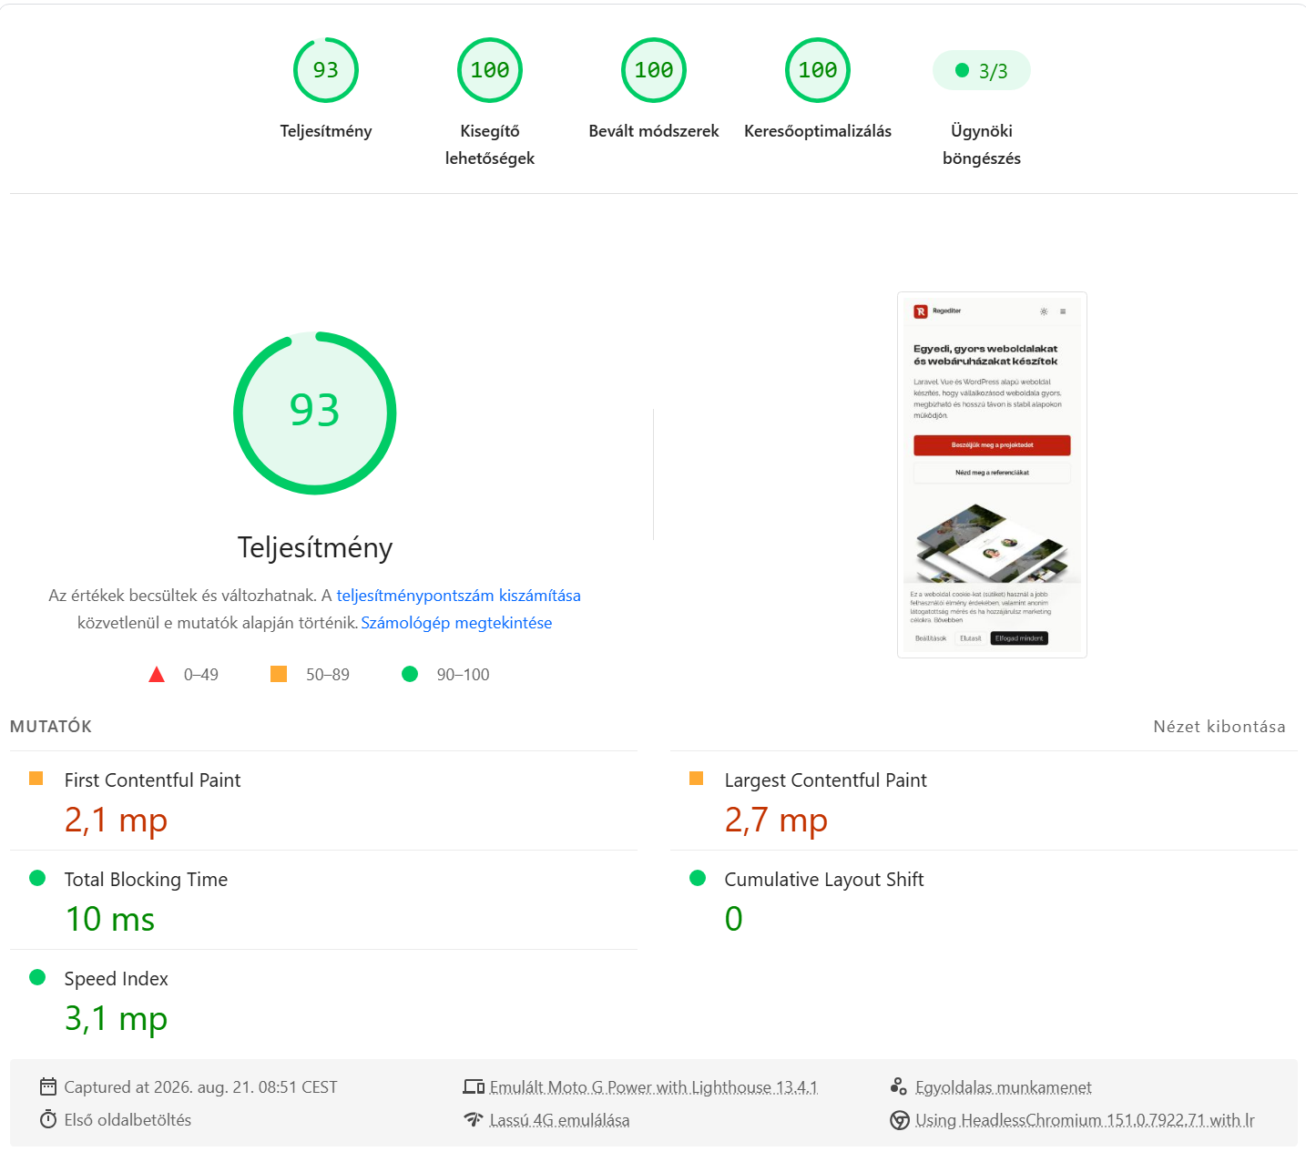The width and height of the screenshot is (1306, 1152).
Task: Jump to Kisegítő lehetőségek 100 score gauge
Action: coord(490,70)
